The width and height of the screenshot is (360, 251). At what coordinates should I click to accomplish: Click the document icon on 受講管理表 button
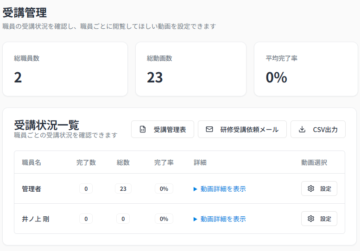[x=143, y=130]
